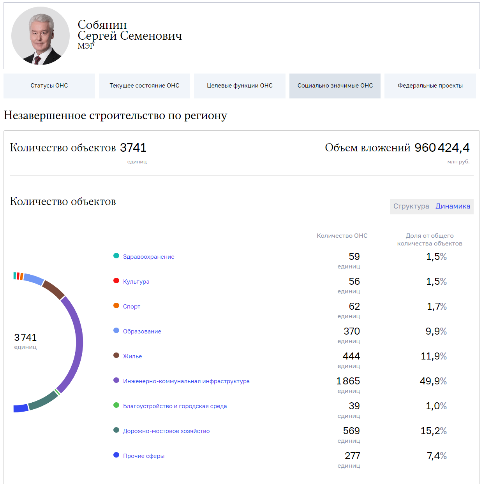Viewport: 483px width, 484px height.
Task: Open the Прочие сферы link
Action: 143,456
